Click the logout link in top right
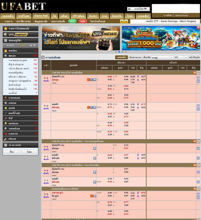This screenshot has width=201, height=220. 182,15
